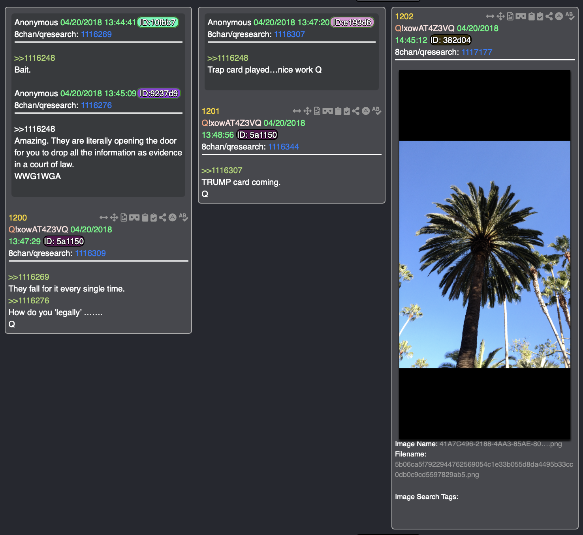The width and height of the screenshot is (583, 535).
Task: Click the share icon on post 1200
Action: tap(163, 217)
